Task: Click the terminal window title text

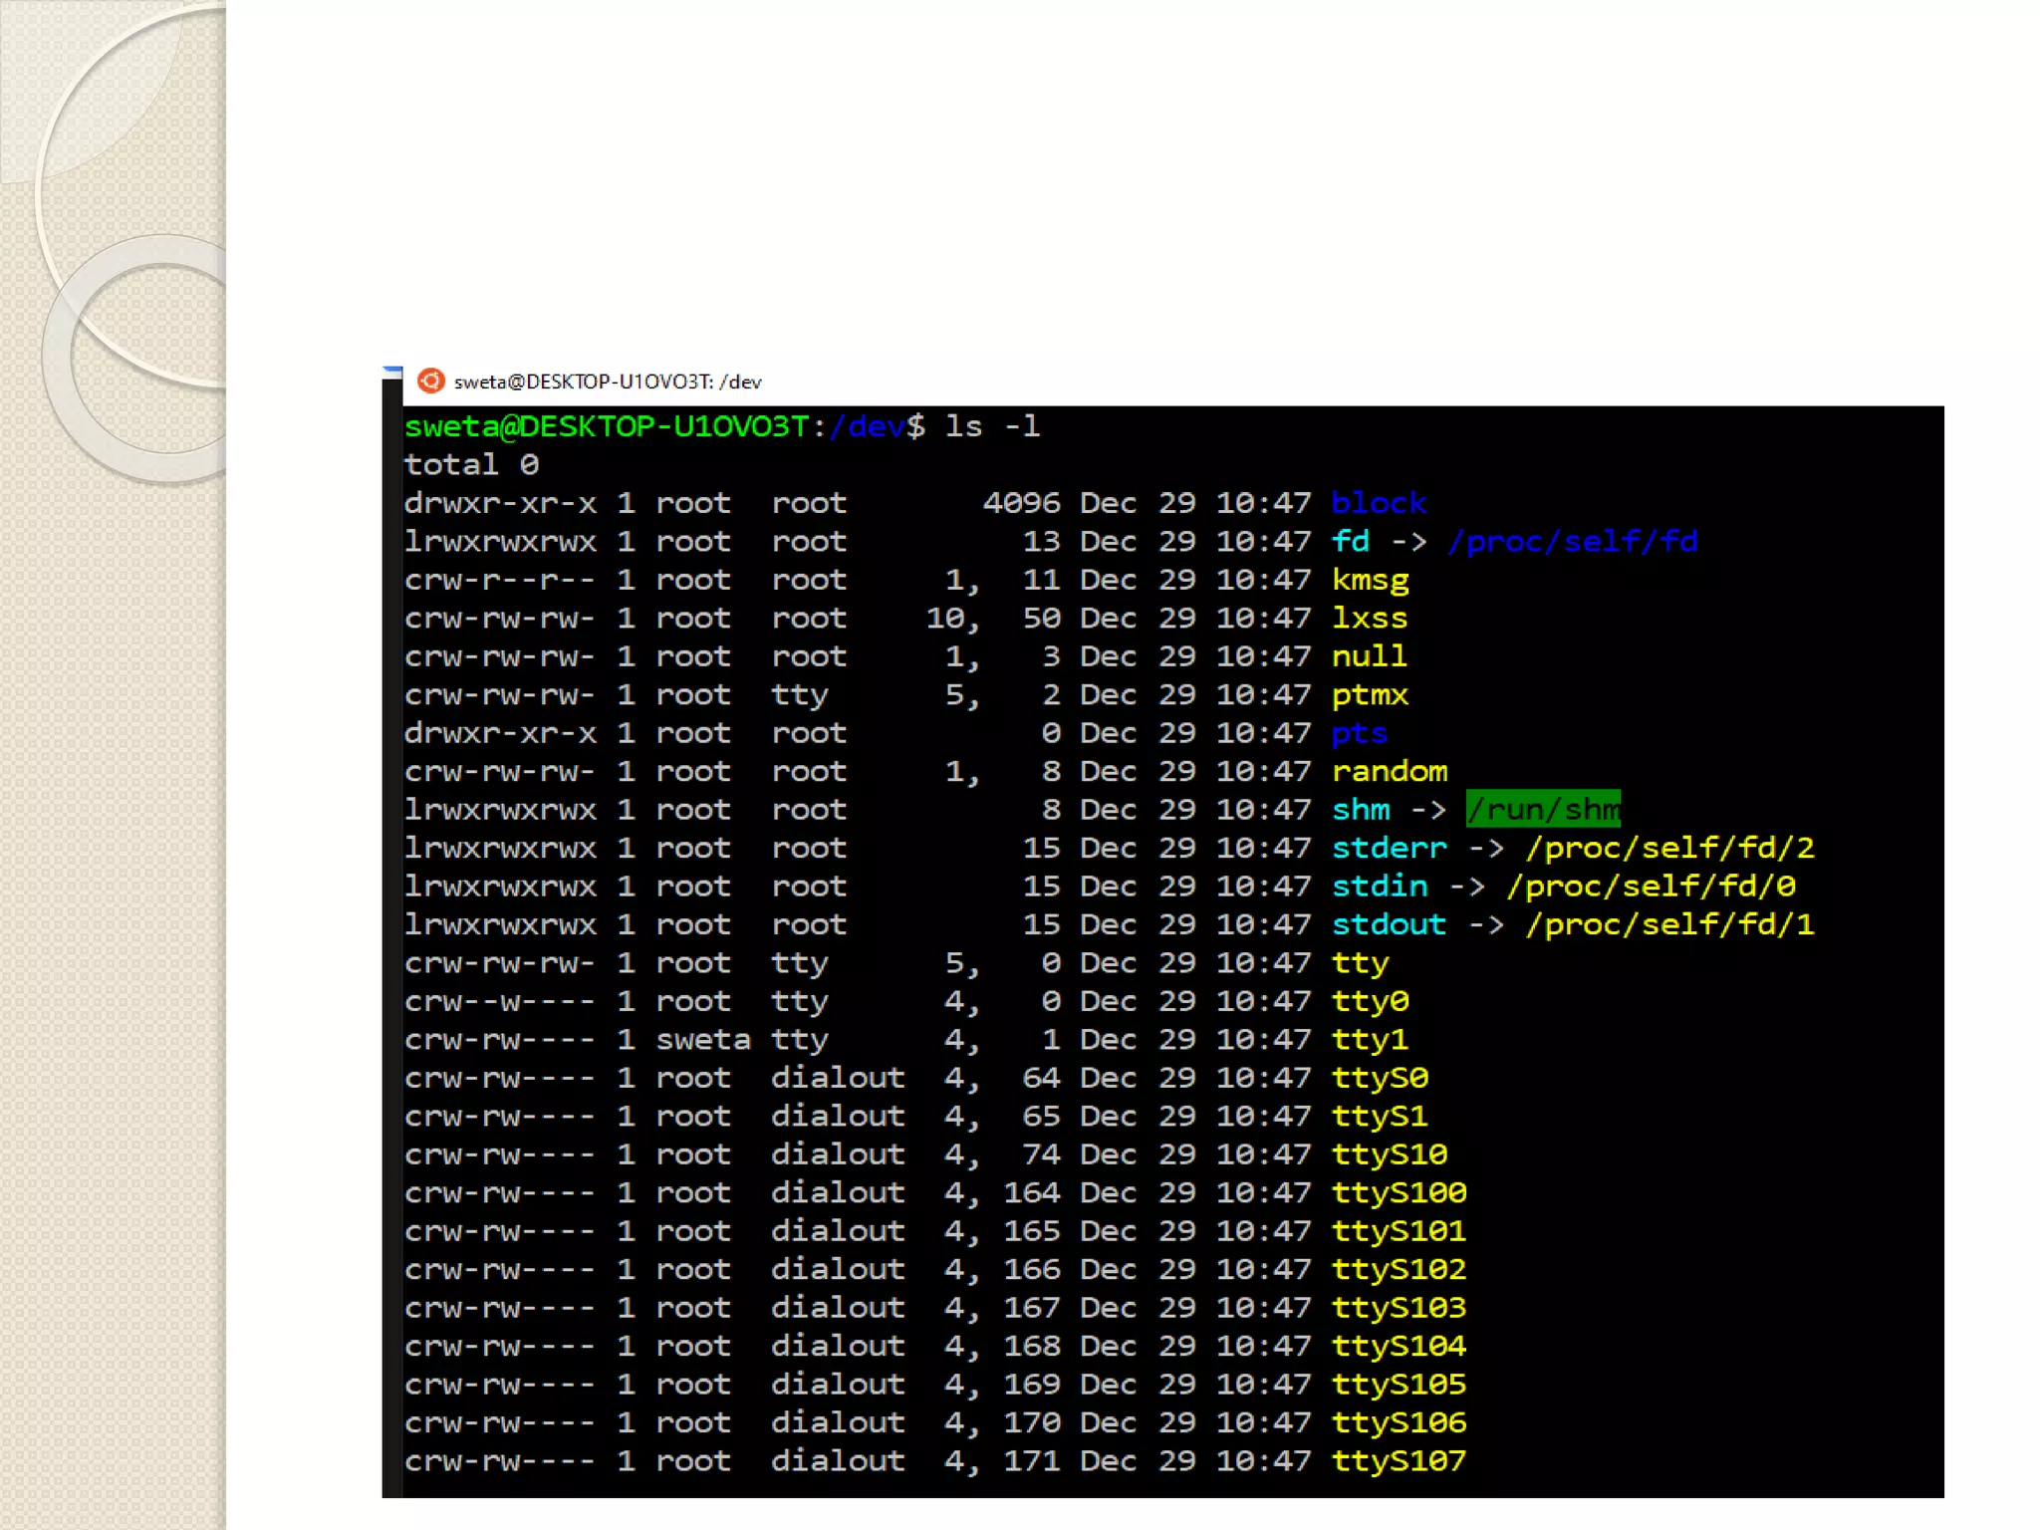Action: [x=607, y=382]
